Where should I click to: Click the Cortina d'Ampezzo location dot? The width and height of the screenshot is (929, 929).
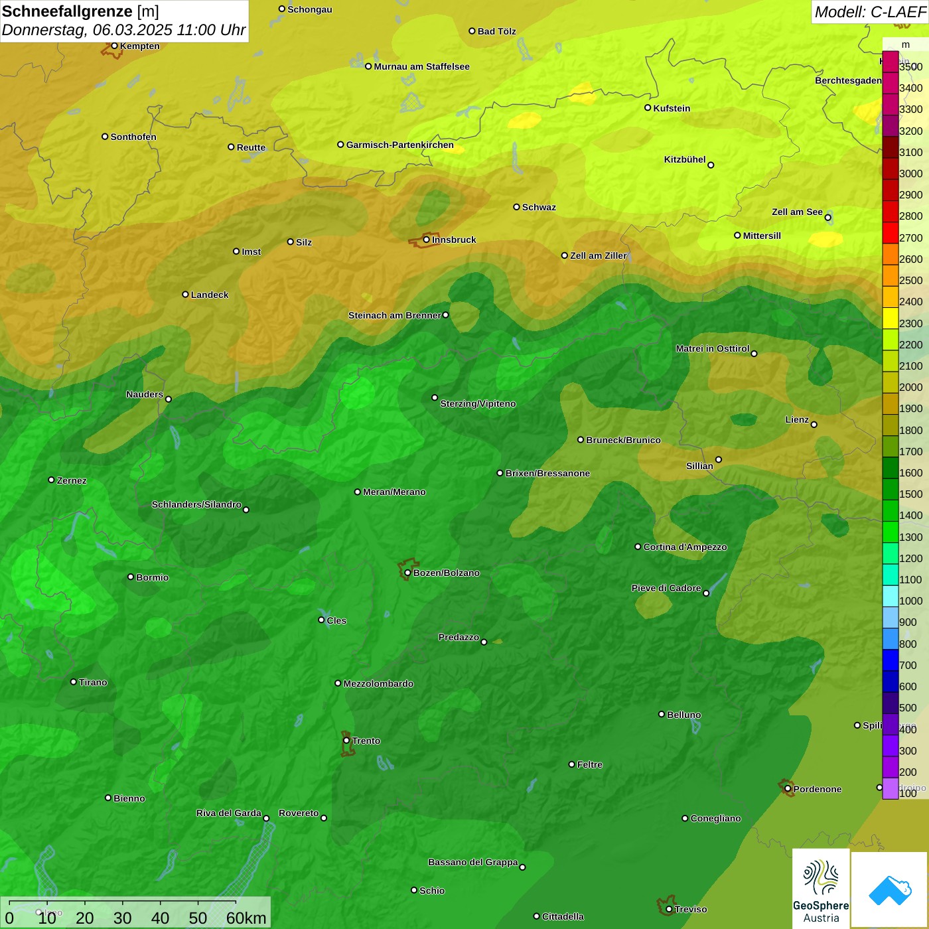(x=638, y=547)
